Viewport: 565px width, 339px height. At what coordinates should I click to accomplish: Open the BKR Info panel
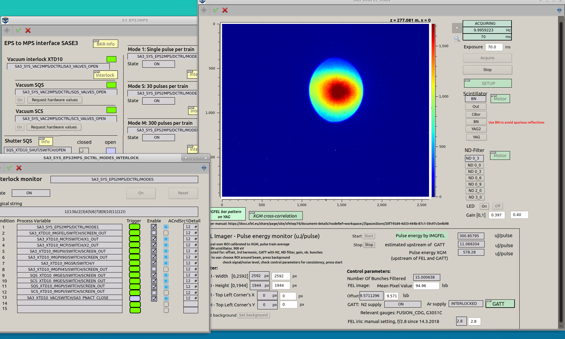(105, 44)
